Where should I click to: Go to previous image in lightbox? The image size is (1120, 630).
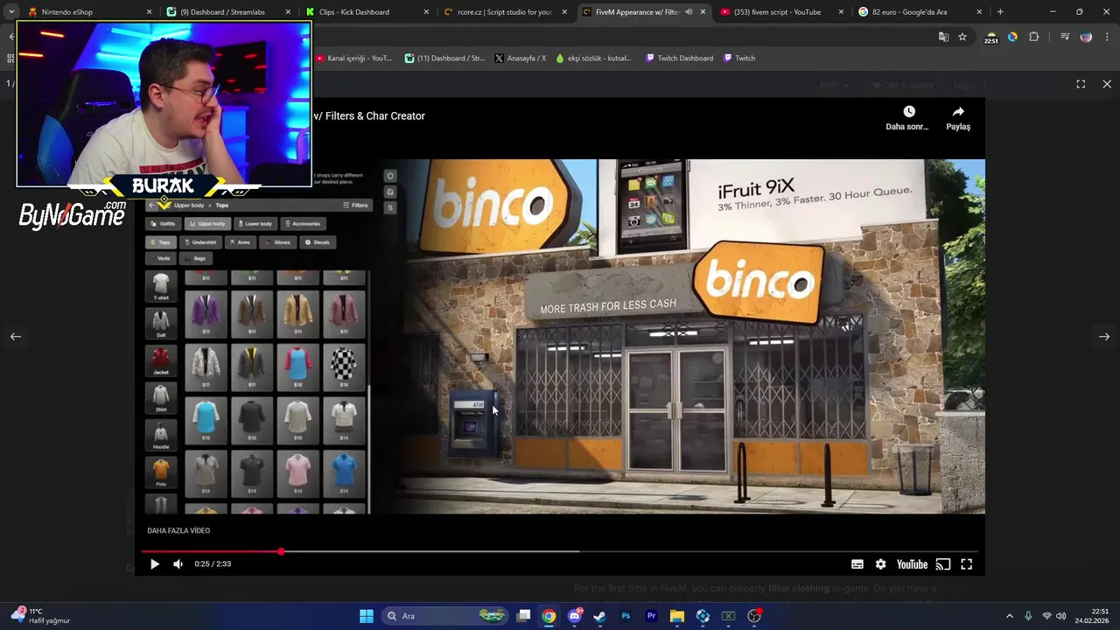16,337
